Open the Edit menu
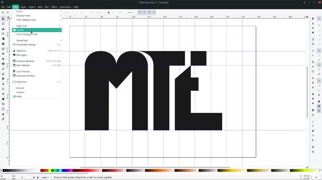The image size is (322, 180). click(x=9, y=7)
